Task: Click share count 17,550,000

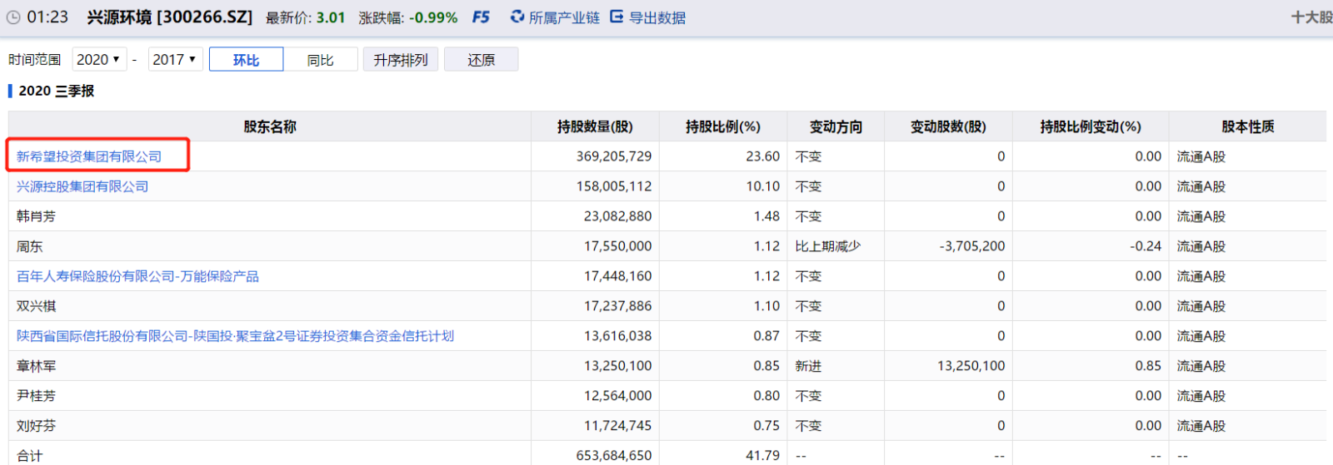Action: (x=617, y=246)
